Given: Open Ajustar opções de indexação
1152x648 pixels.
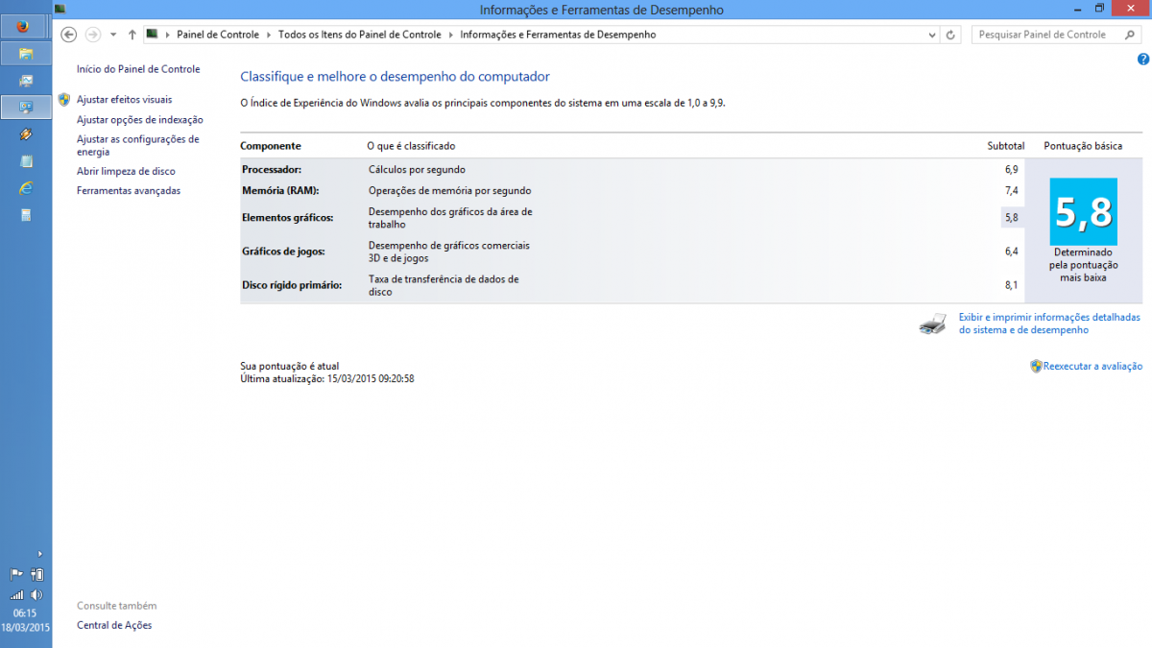Looking at the screenshot, I should (x=140, y=120).
